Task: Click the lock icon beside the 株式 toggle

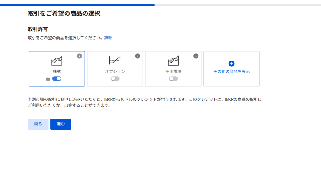Action: 48,79
